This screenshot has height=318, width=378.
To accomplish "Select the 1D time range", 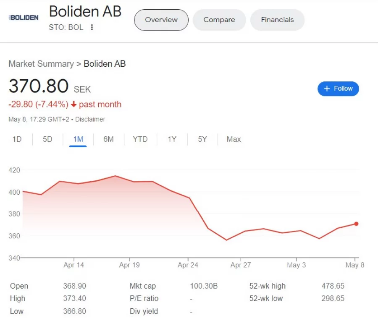I will (17, 139).
